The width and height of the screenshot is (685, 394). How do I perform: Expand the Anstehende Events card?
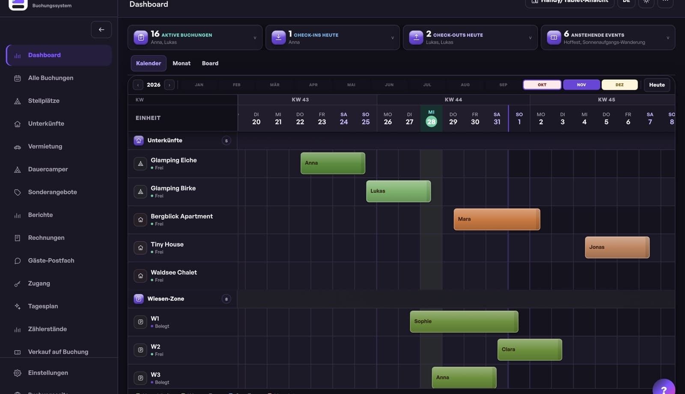[x=608, y=38]
